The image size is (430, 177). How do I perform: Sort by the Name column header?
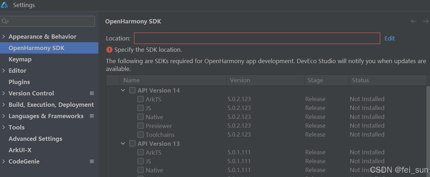coord(173,80)
